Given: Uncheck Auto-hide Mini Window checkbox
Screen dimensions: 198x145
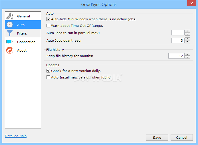Looking at the screenshot, I should [49, 19].
